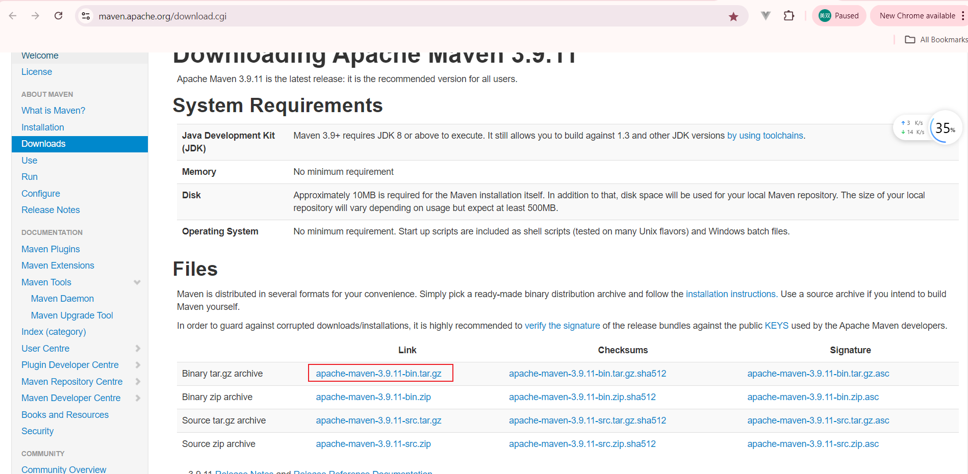Open the Security sidebar link
Image resolution: width=968 pixels, height=474 pixels.
click(x=37, y=431)
